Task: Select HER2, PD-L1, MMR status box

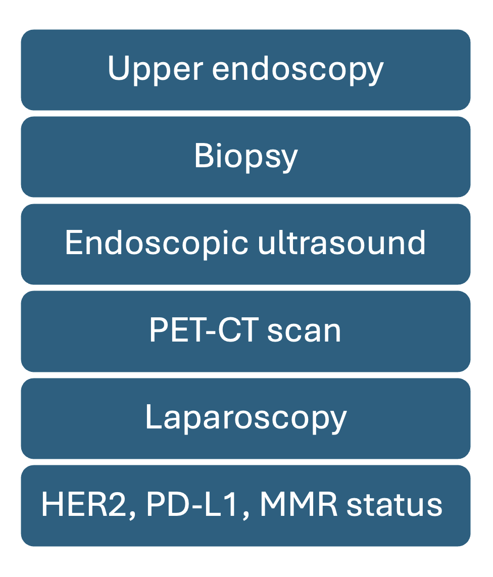Action: (246, 506)
